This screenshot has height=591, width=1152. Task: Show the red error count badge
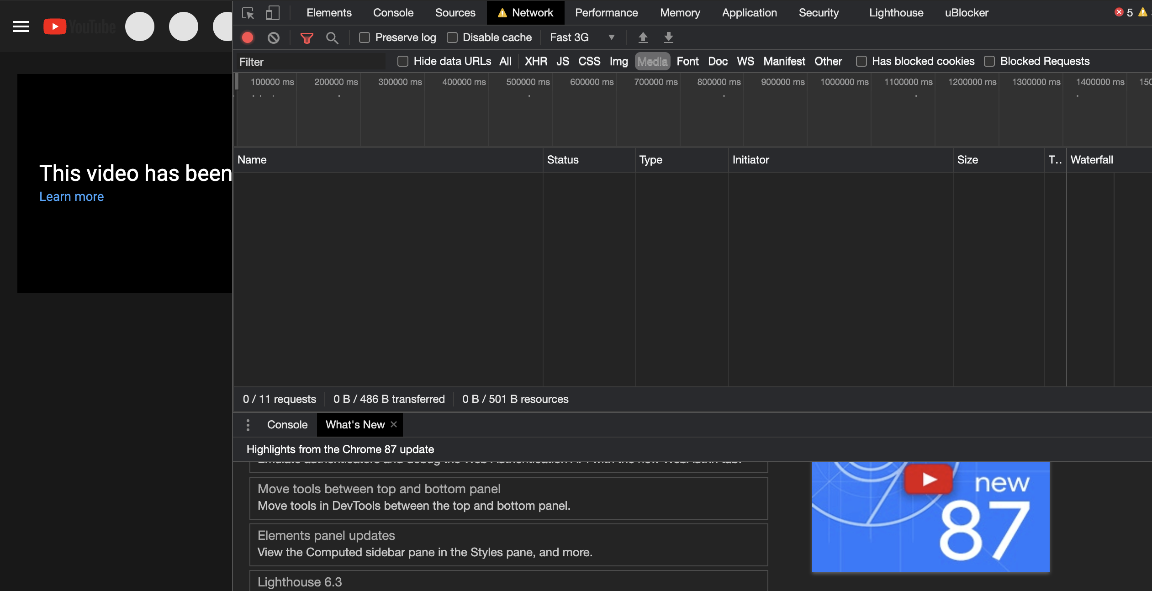coord(1124,12)
